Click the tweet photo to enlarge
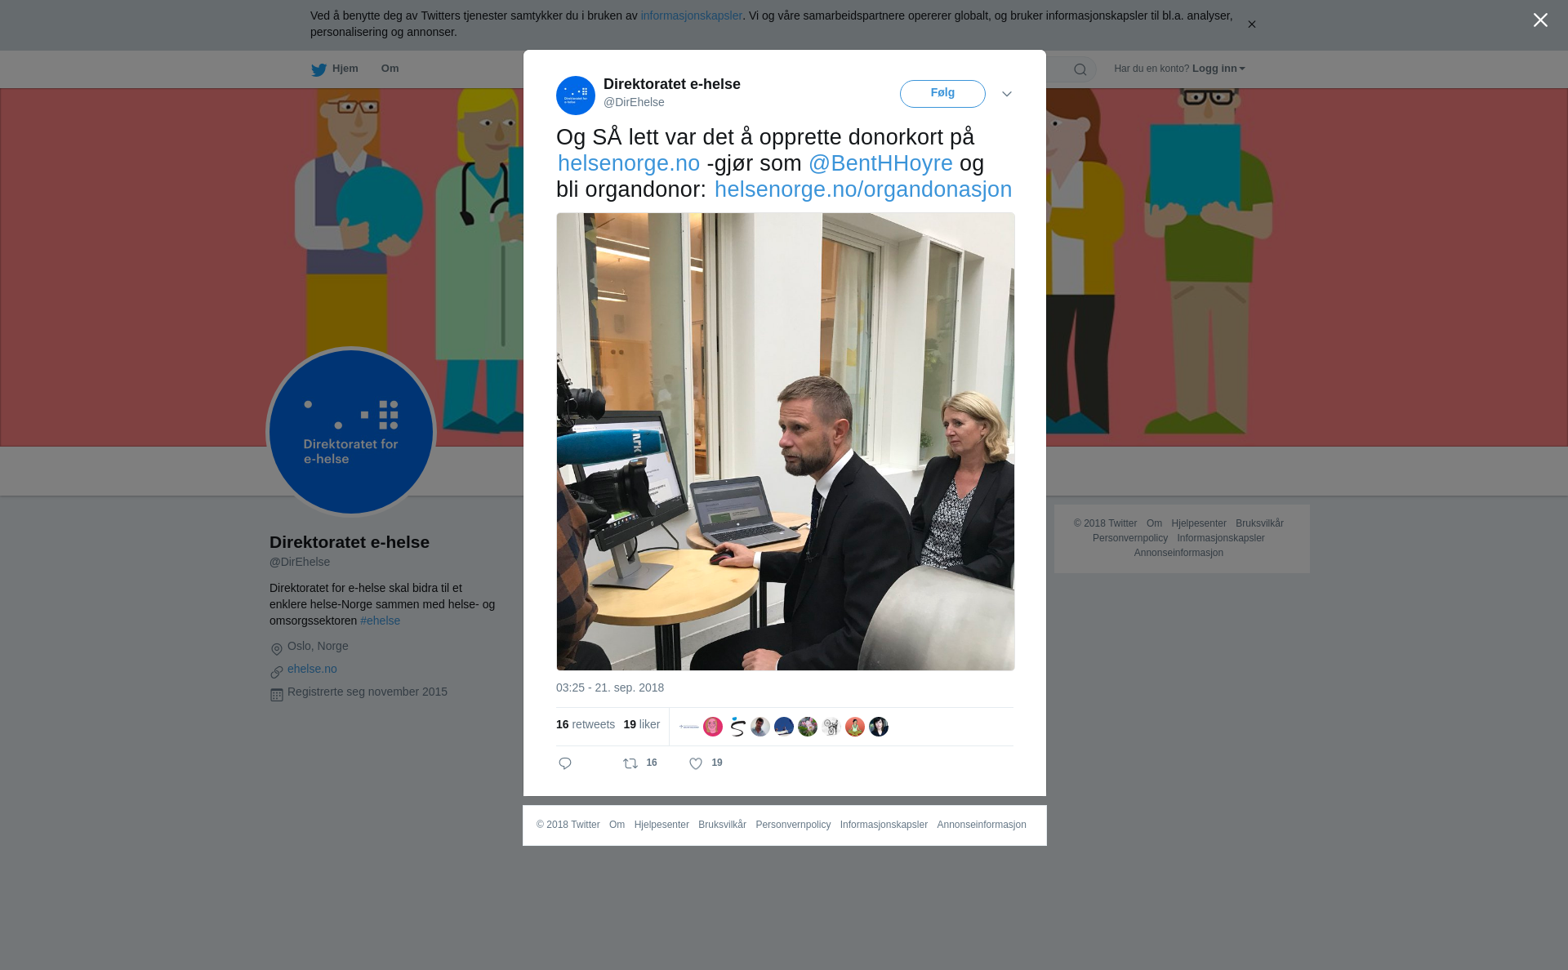Screen dimensions: 1568x970 (x=786, y=442)
